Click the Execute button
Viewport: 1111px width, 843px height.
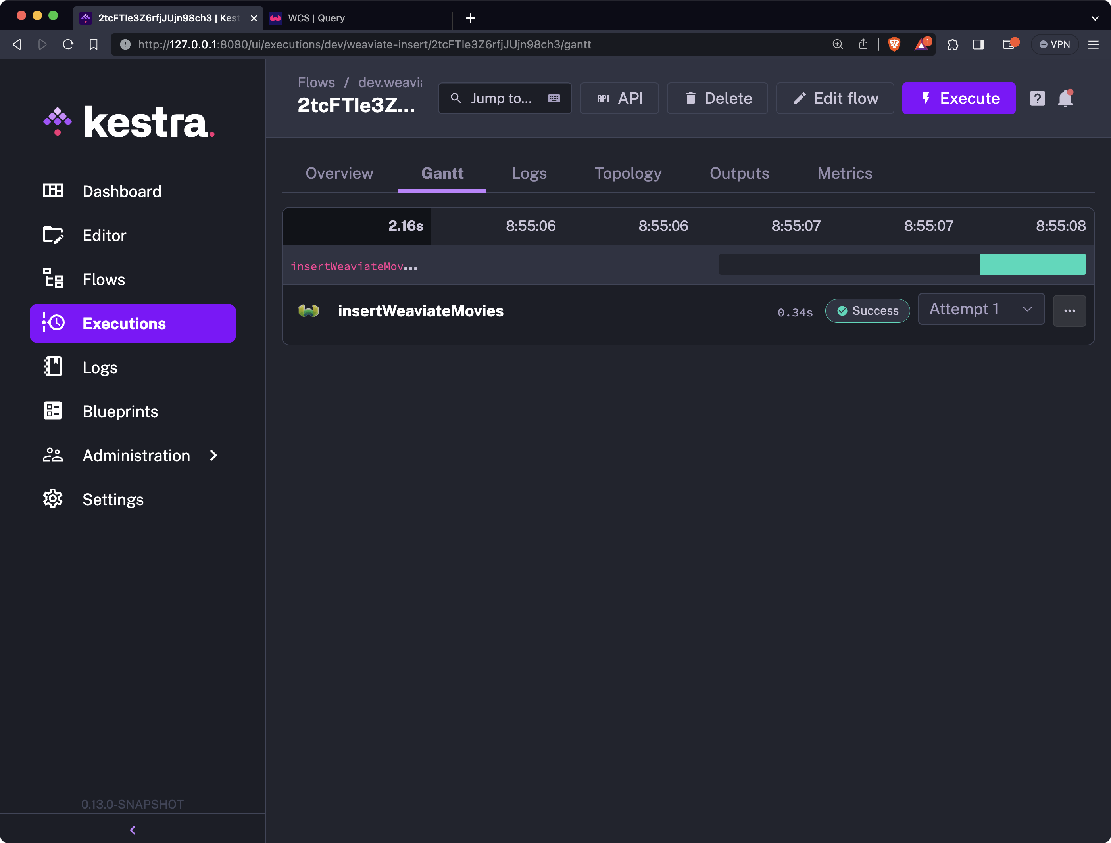pos(958,98)
